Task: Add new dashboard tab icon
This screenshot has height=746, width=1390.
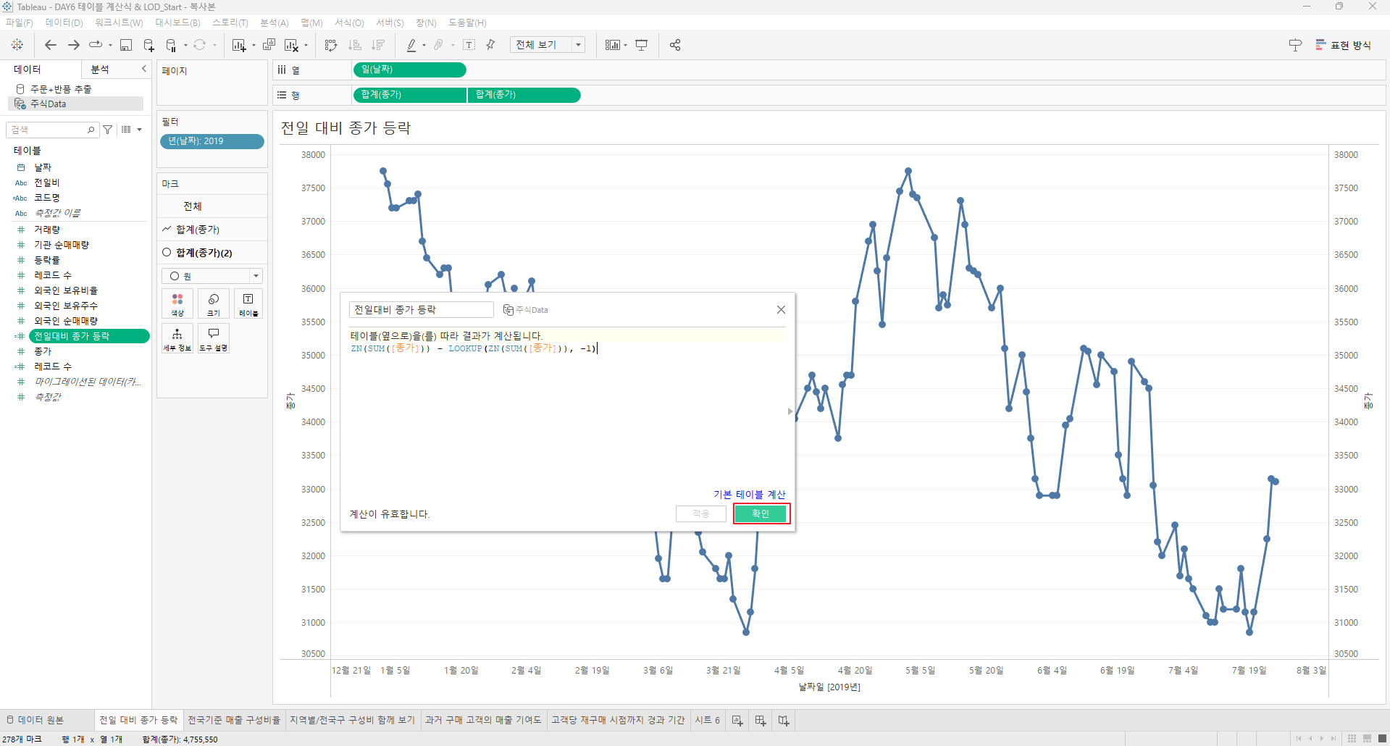Action: 761,721
